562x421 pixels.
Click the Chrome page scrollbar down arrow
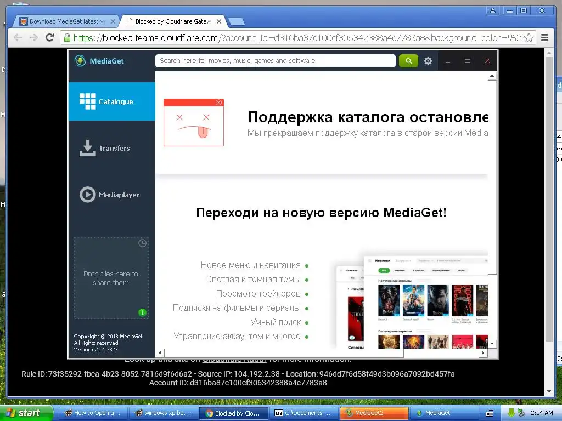click(x=549, y=391)
